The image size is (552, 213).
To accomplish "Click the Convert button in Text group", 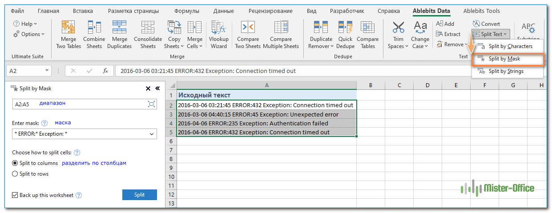I will (x=486, y=24).
